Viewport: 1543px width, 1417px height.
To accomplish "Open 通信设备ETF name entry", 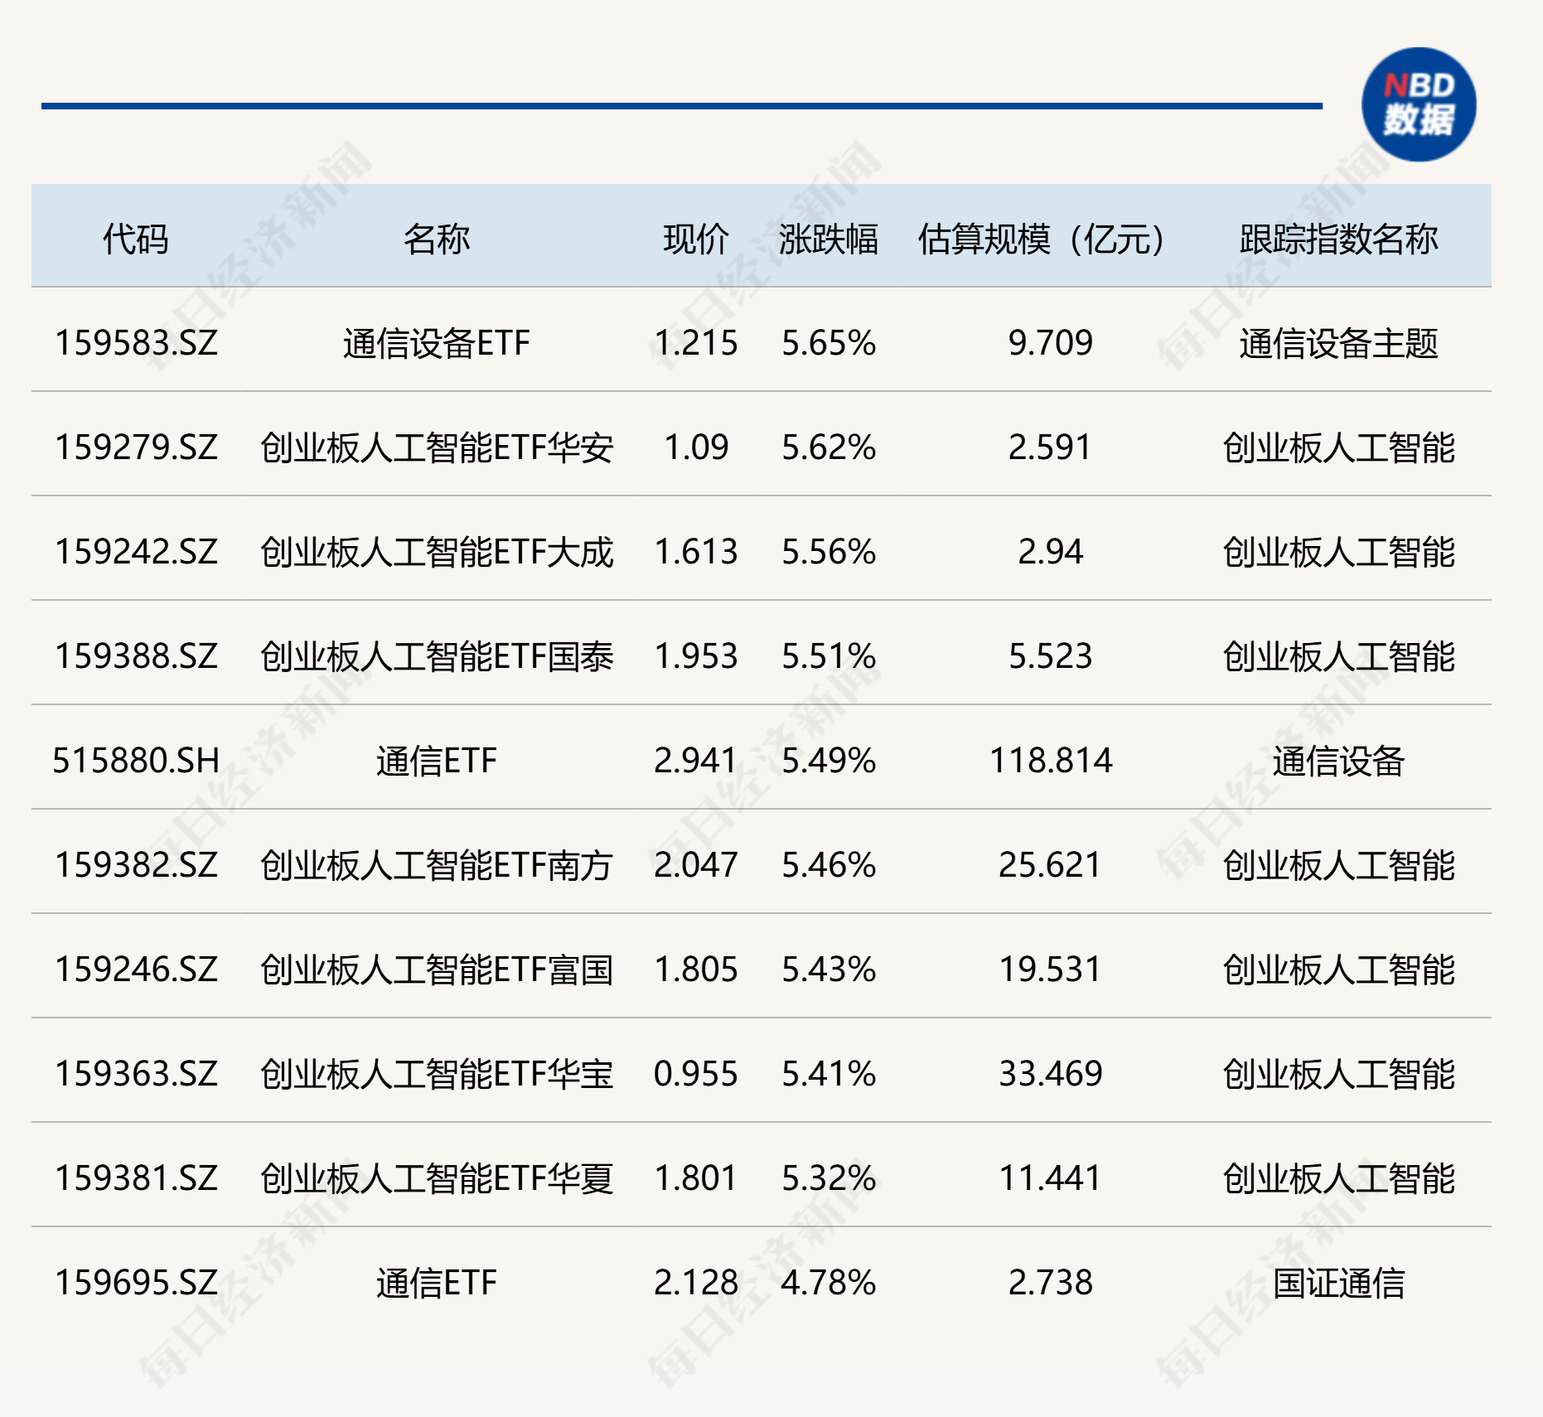I will pos(436,343).
